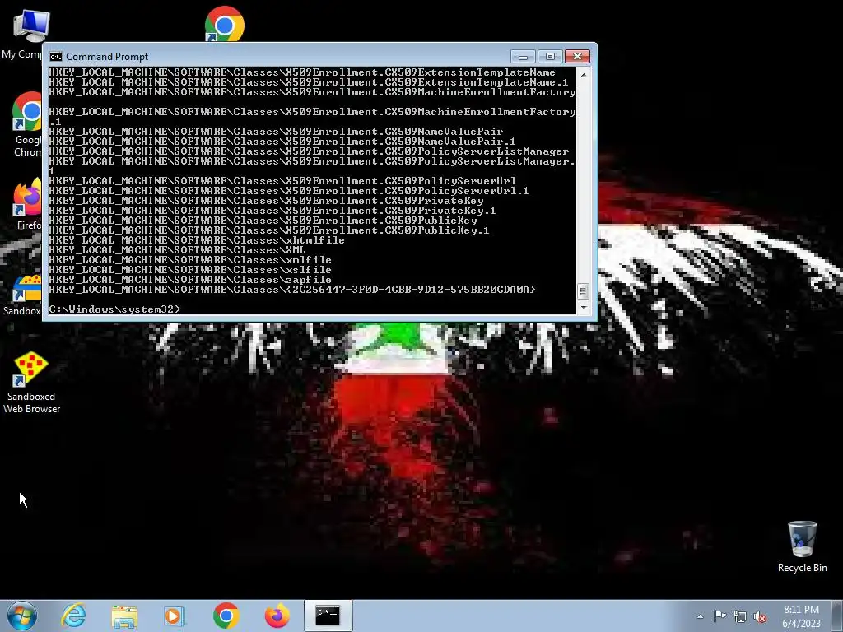Click the Classes\xmlfile registry line
The image size is (843, 632).
point(190,260)
